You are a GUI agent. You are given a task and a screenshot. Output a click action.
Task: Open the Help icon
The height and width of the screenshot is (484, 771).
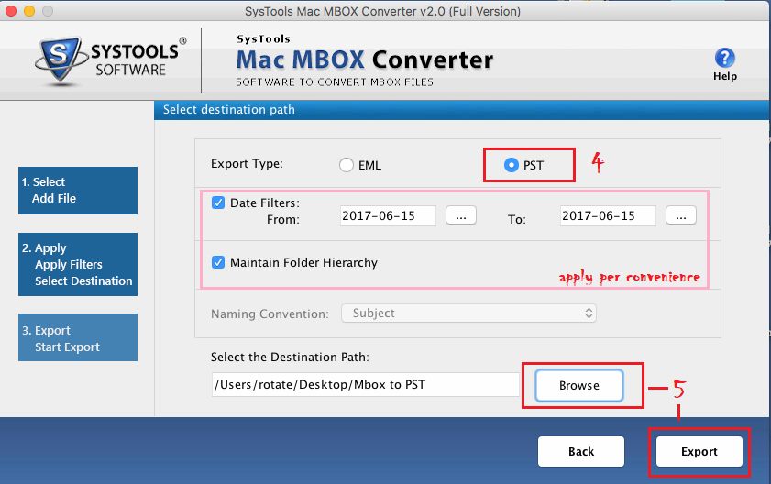[x=725, y=59]
